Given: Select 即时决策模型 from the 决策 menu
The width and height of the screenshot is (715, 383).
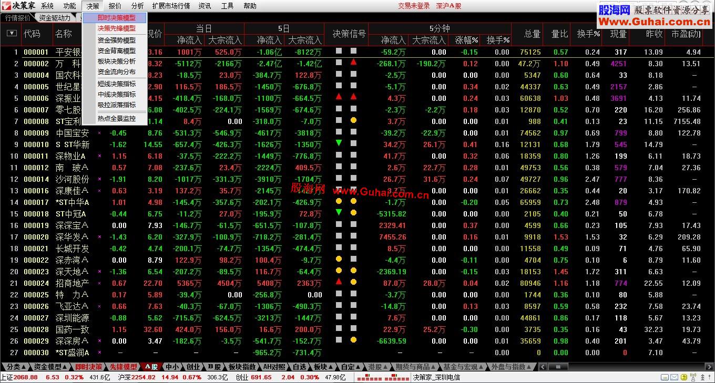Looking at the screenshot, I should 115,18.
